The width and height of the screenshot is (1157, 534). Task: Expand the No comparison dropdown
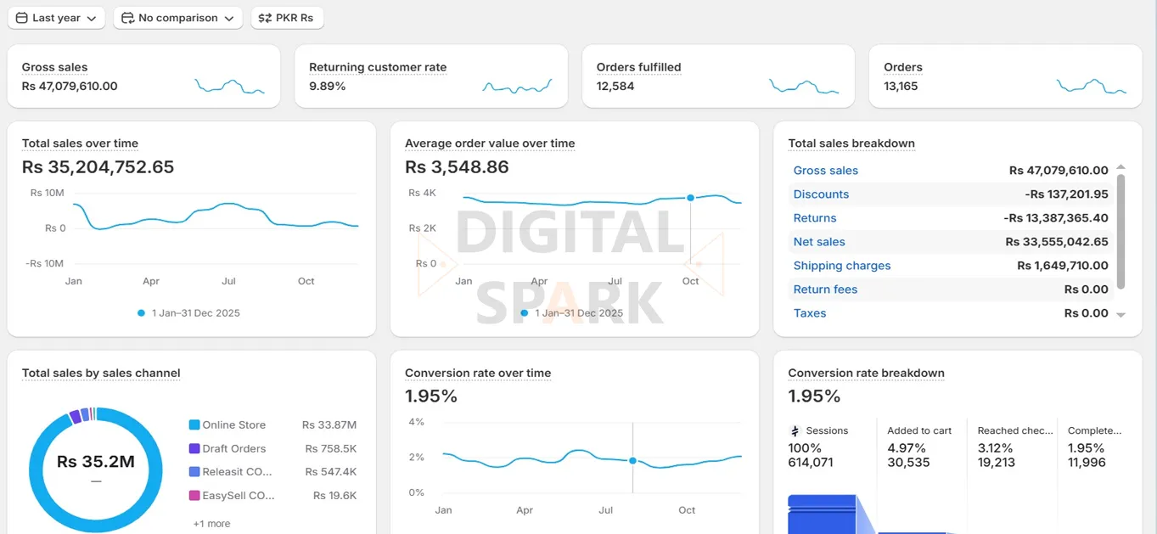click(177, 17)
